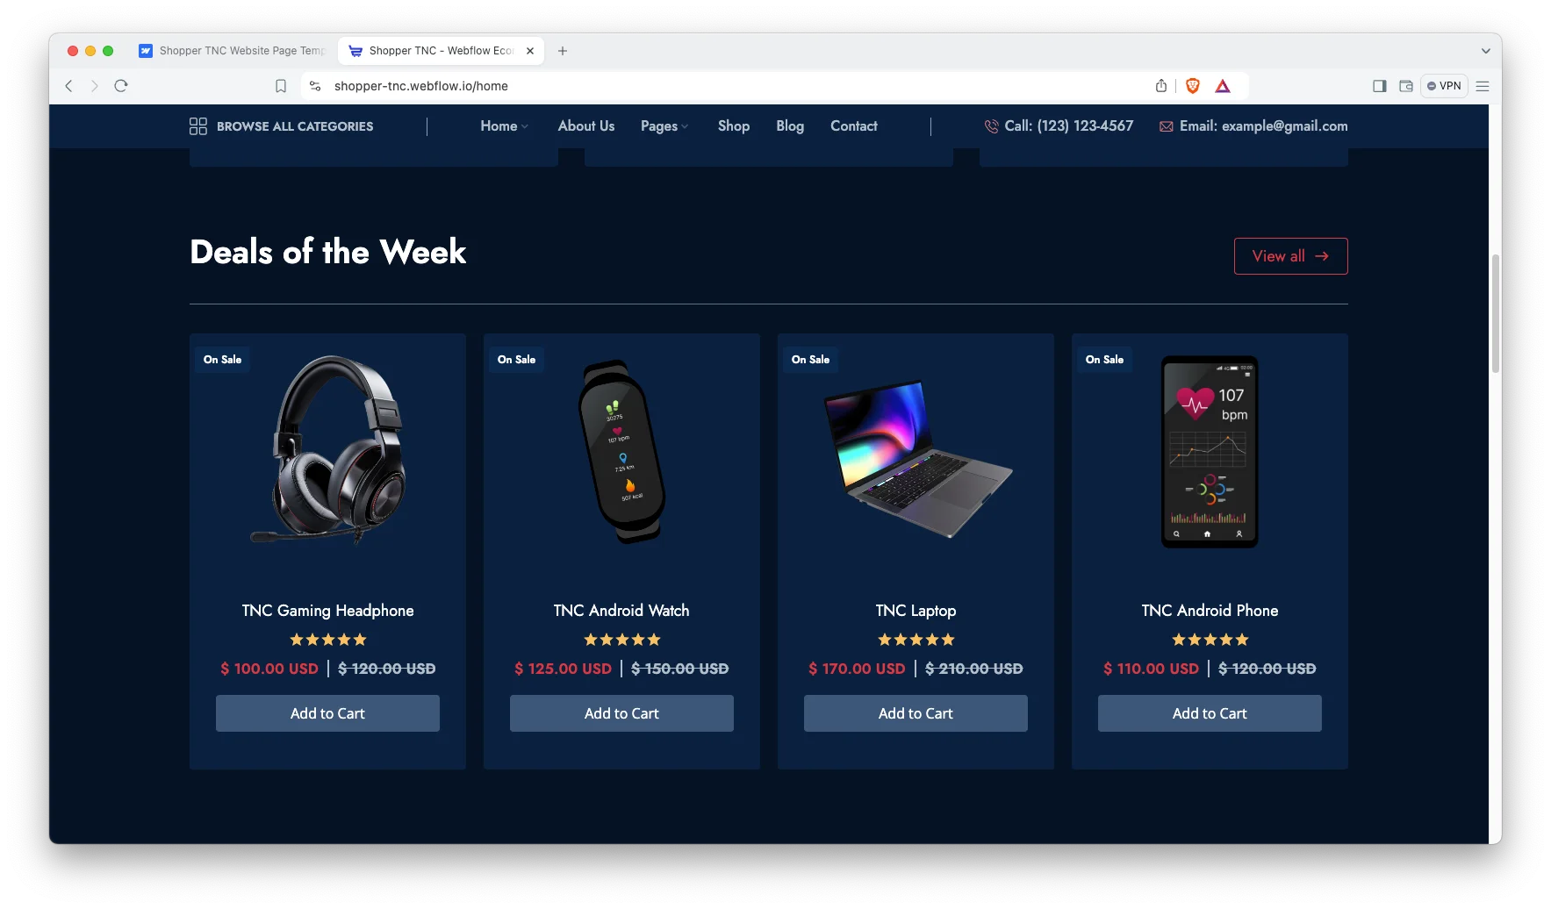Expand the Pages dropdown menu

pyautogui.click(x=664, y=126)
